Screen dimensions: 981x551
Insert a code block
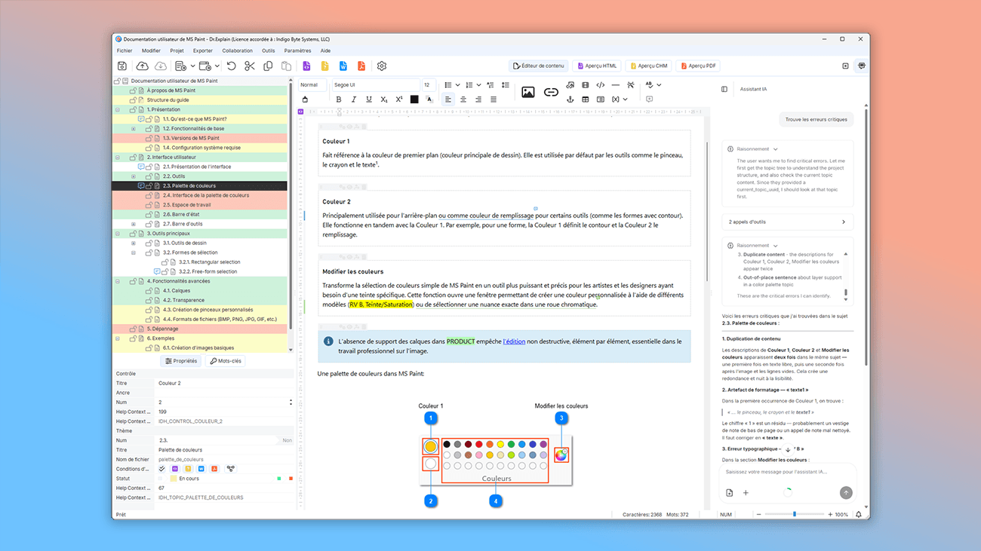[x=601, y=85]
